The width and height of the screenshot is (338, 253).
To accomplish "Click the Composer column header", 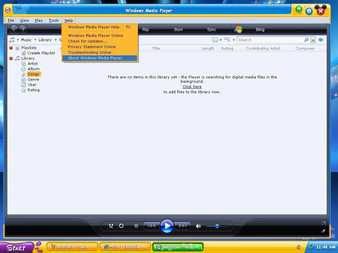I will tap(310, 48).
